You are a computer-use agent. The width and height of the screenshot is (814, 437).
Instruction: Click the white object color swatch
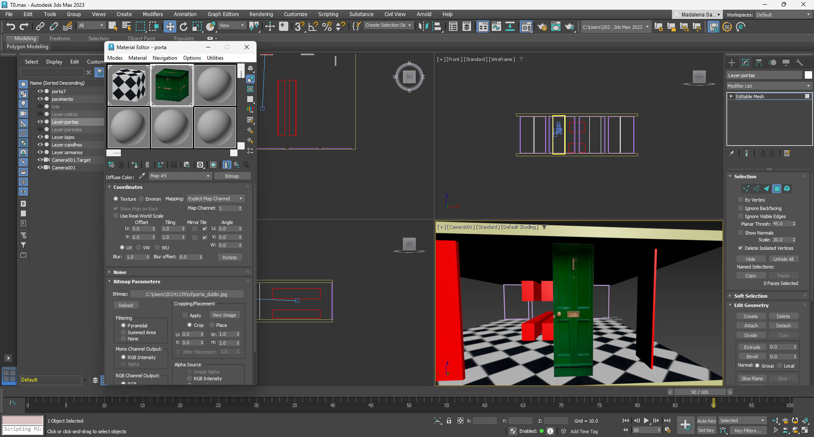coord(808,75)
